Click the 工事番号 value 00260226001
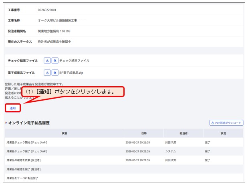Screen dimensions: 248x184 (x=47, y=10)
